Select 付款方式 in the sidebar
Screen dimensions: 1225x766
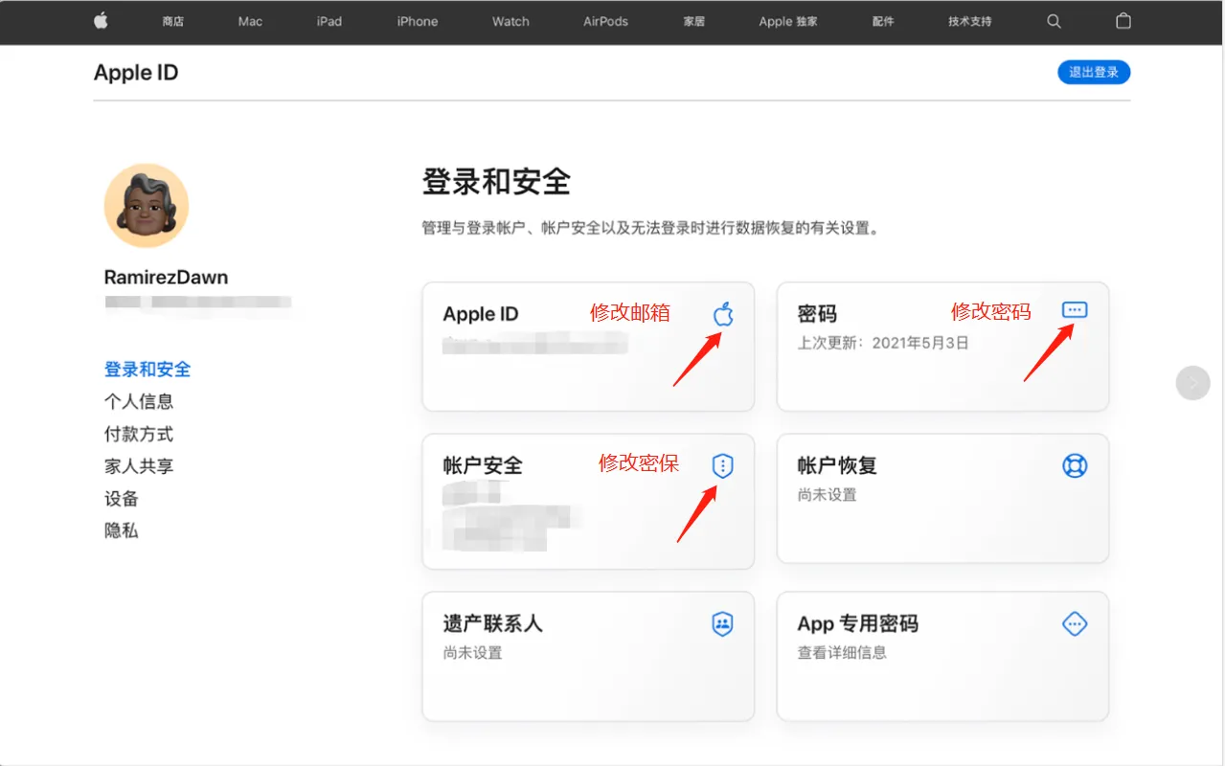pyautogui.click(x=139, y=434)
